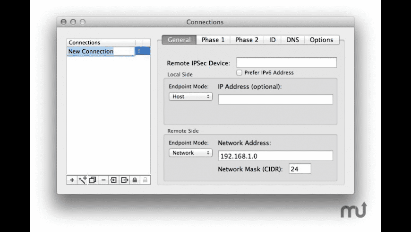Click the Network Address field 192.168.1.0
Screen dimensions: 411x232
(x=275, y=156)
